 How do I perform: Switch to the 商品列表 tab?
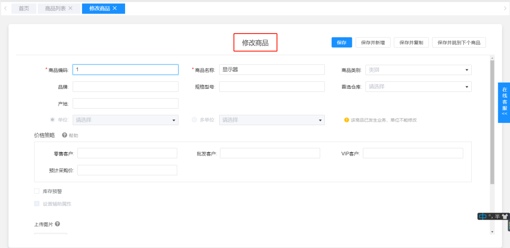tap(54, 9)
